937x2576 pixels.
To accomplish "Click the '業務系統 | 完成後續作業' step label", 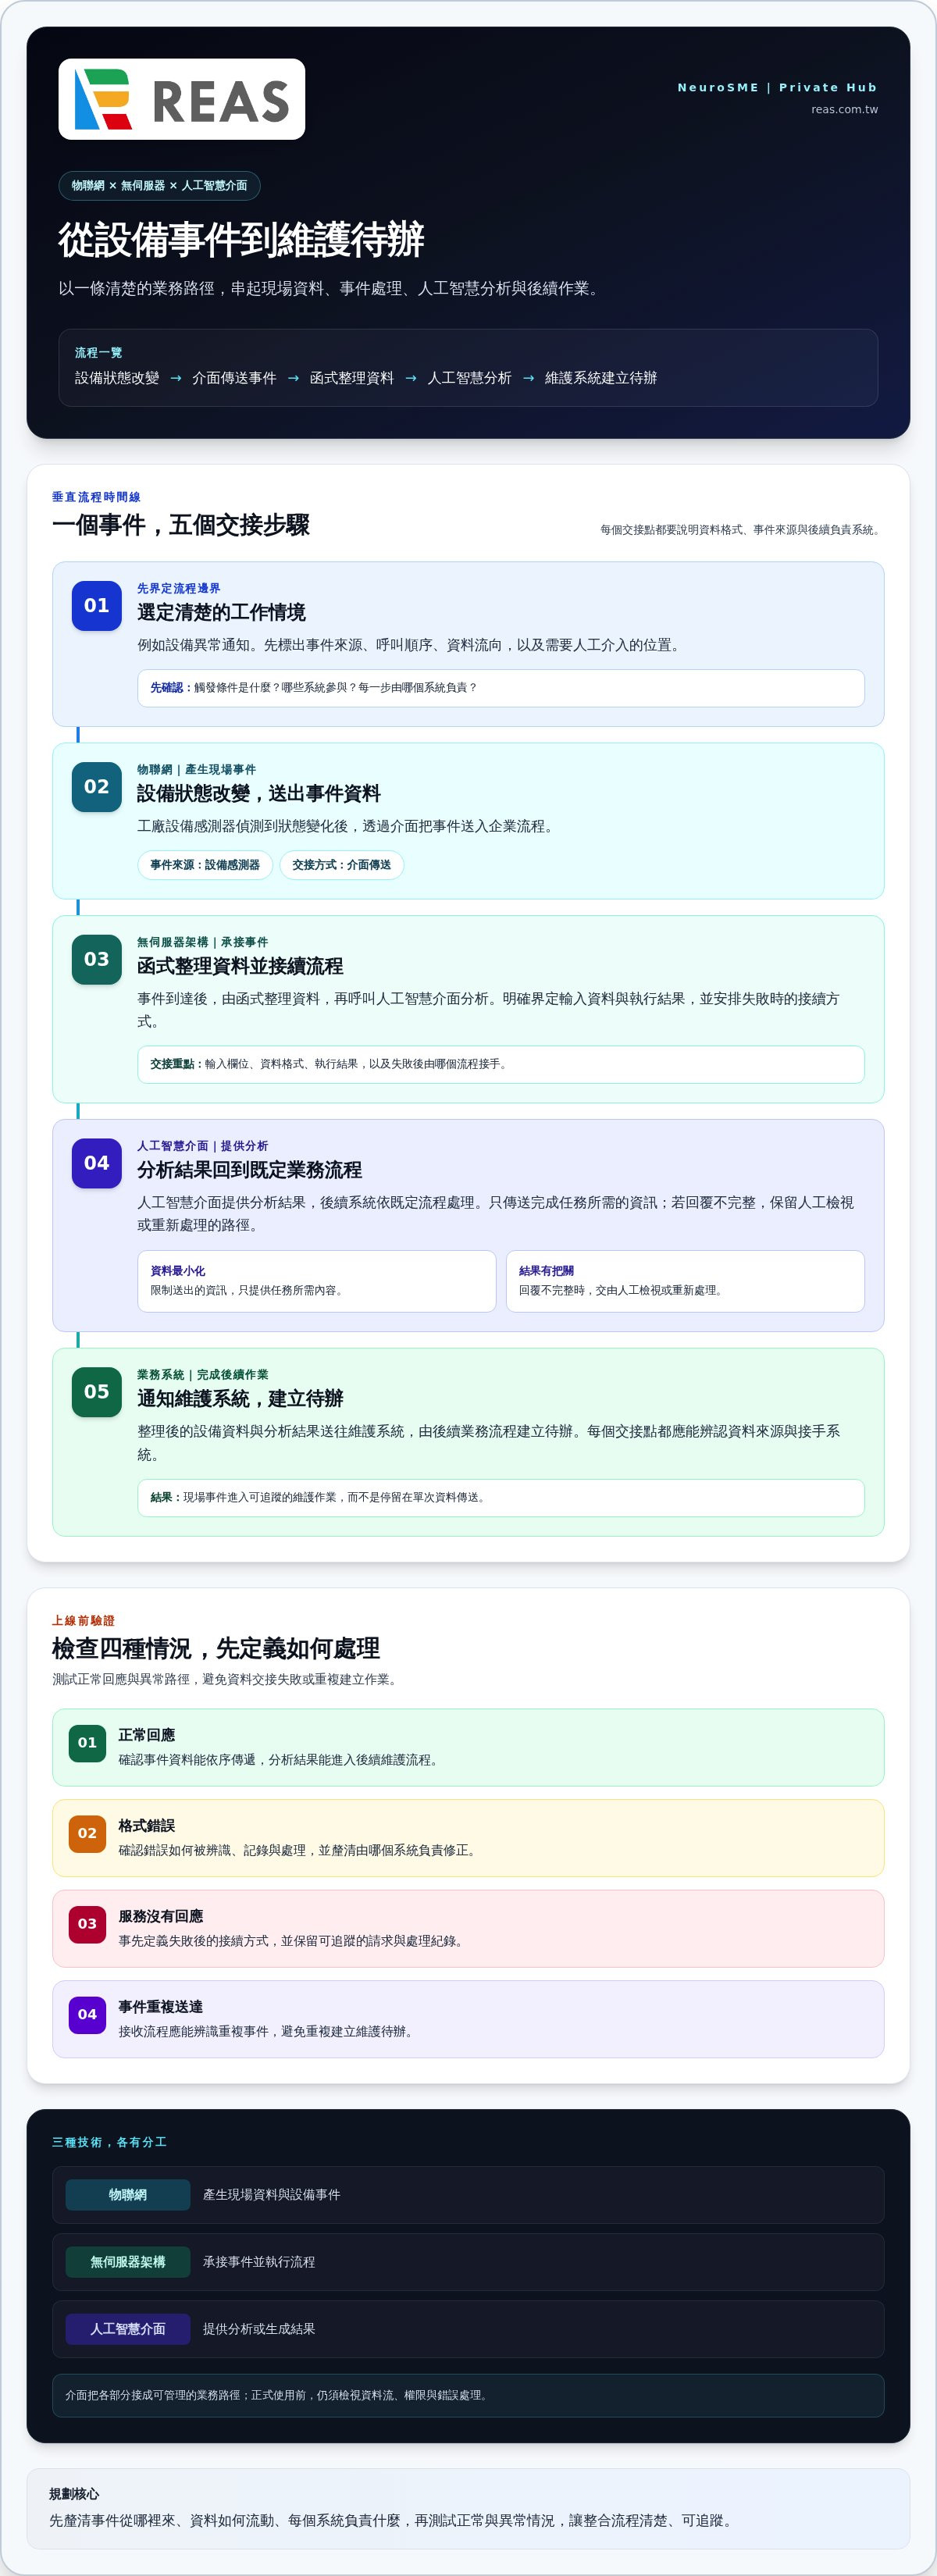I will pyautogui.click(x=202, y=1375).
